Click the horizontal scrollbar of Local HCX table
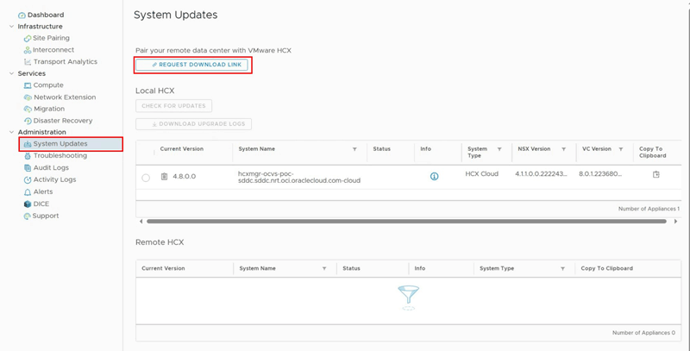The width and height of the screenshot is (690, 351). point(406,222)
